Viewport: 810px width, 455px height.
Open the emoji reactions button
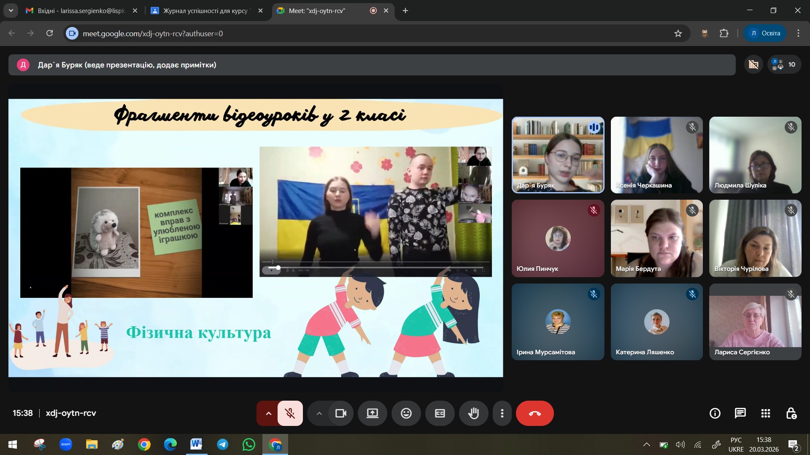pos(406,413)
